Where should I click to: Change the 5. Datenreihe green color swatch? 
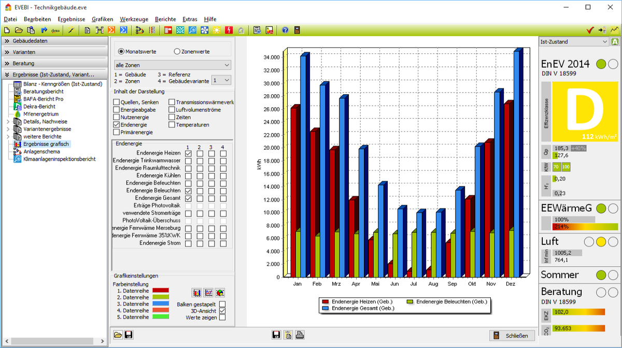tap(161, 317)
